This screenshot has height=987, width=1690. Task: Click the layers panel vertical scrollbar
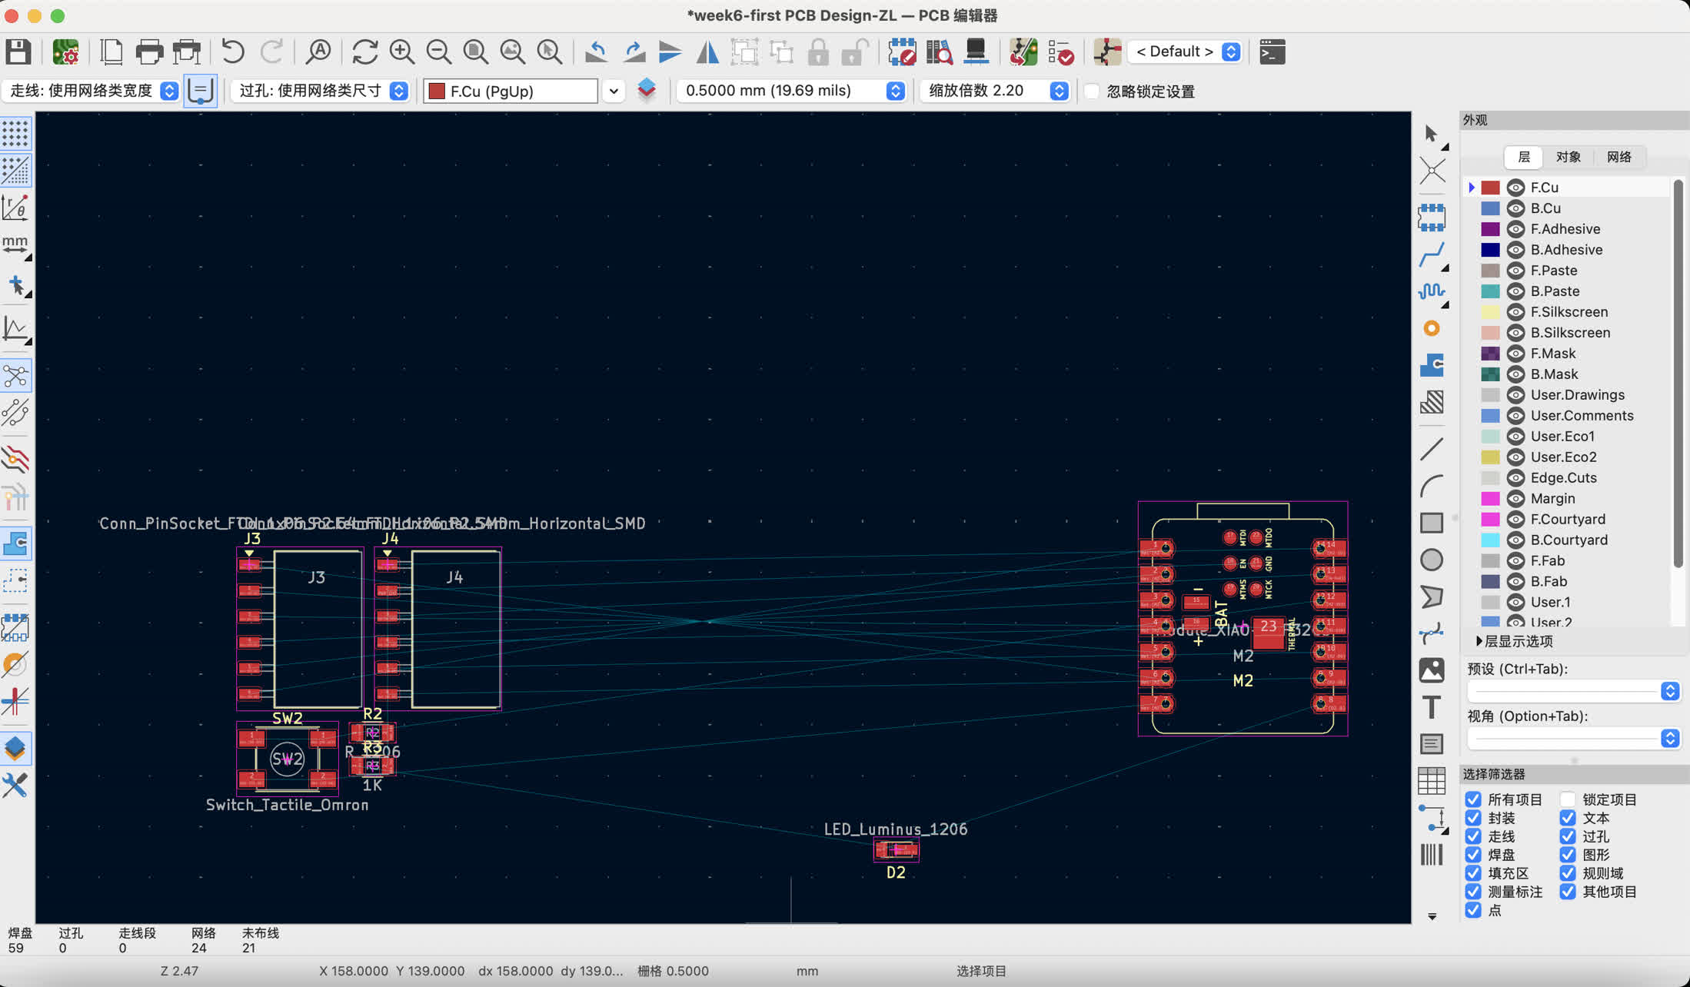point(1678,374)
